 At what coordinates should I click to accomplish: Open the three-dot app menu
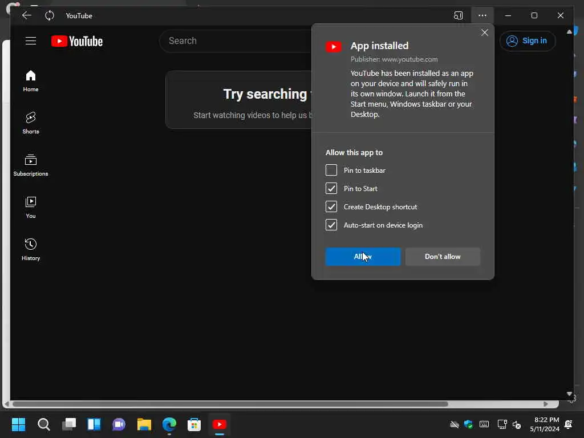pyautogui.click(x=482, y=15)
